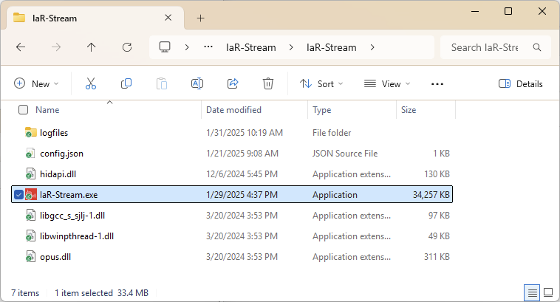Click first IaR-Stream breadcrumb link
The height and width of the screenshot is (302, 560).
250,47
